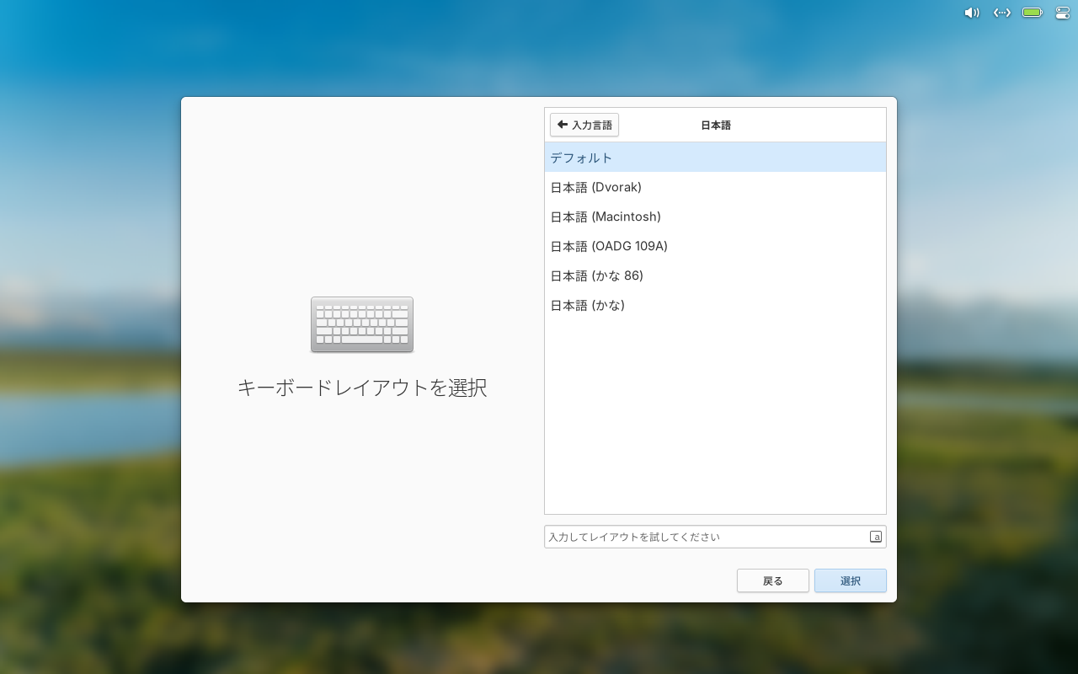Select 日本語 (Macintosh) layout

715,217
